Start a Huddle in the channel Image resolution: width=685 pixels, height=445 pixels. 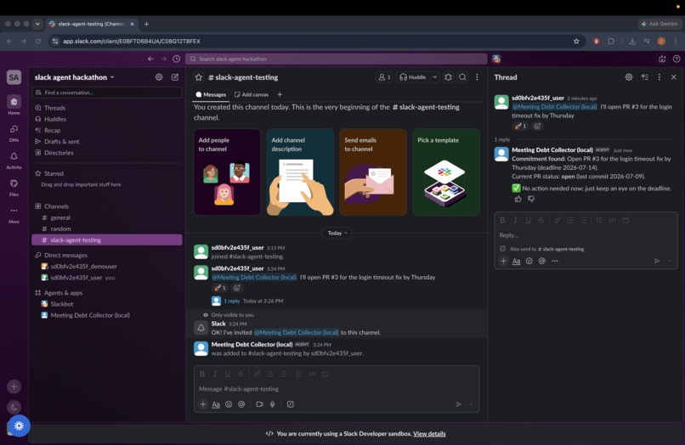coord(413,77)
